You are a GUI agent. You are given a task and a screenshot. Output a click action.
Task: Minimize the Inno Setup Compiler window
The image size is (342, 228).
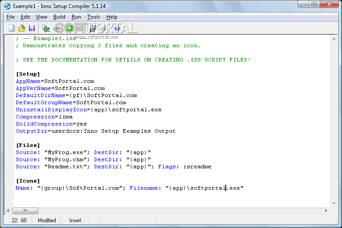pos(303,4)
